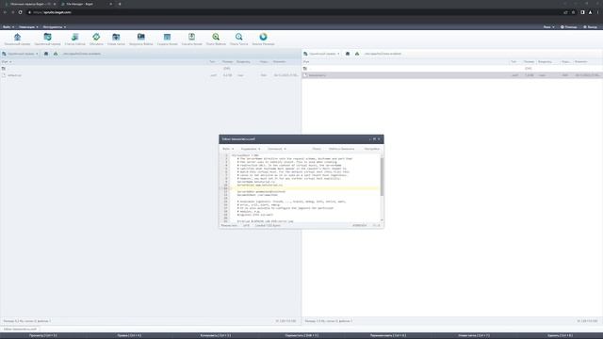The height and width of the screenshot is (339, 603).
Task: Select the highlighted conf file in right panel
Action: click(452, 75)
